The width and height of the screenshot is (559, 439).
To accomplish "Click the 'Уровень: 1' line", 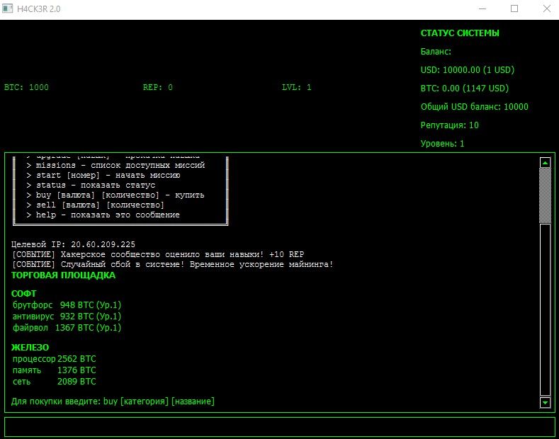I will 442,144.
